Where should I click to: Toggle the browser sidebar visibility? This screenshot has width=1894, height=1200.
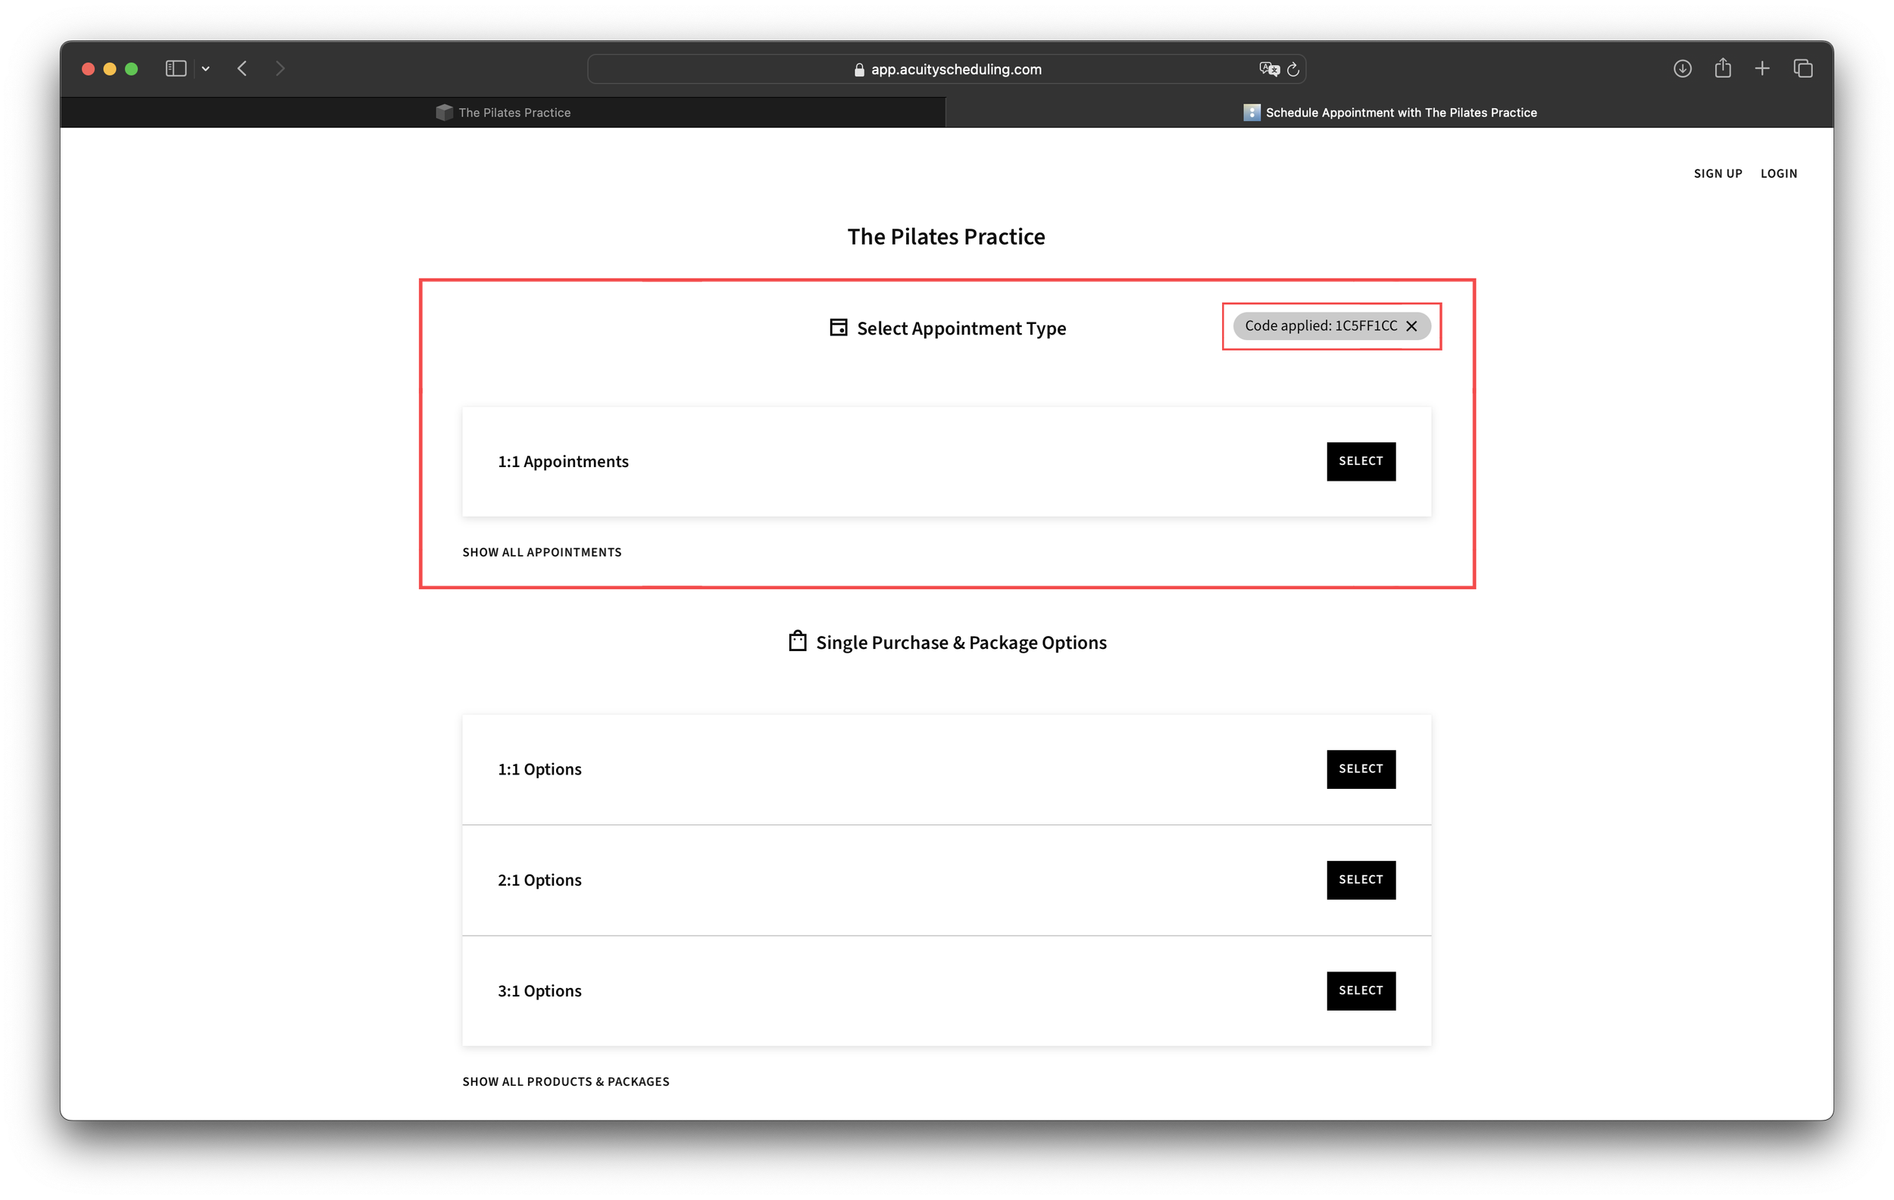coord(176,69)
